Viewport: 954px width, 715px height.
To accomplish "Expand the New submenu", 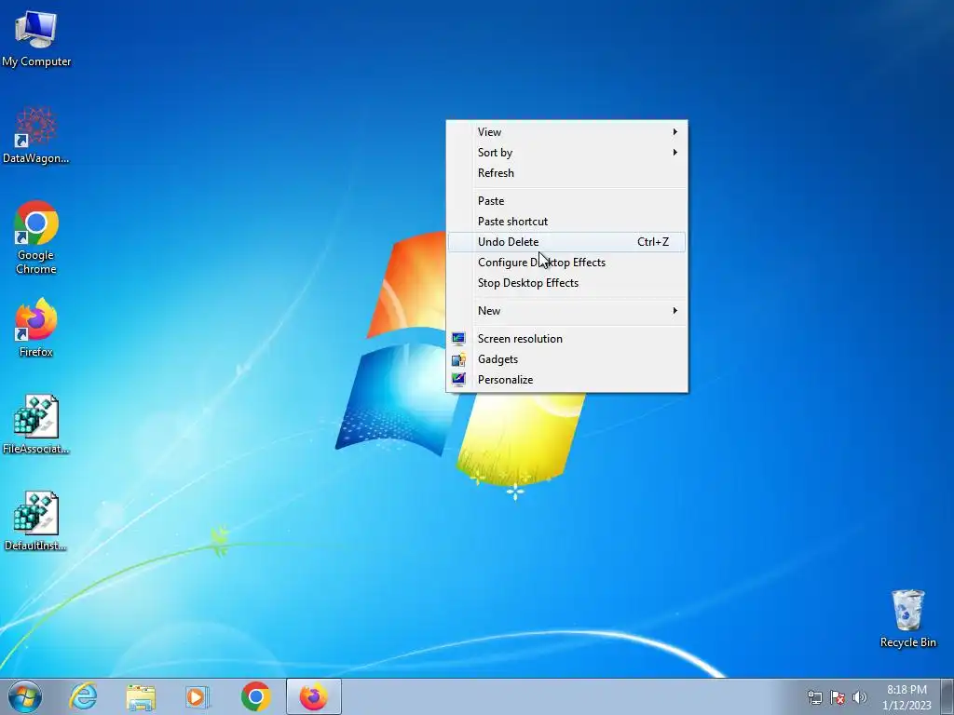I will pos(566,311).
